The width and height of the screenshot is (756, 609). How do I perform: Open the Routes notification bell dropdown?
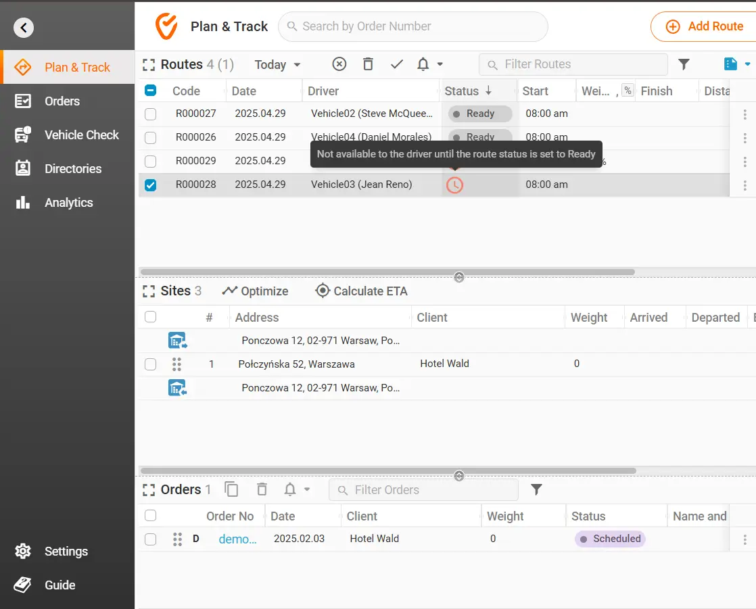(430, 64)
